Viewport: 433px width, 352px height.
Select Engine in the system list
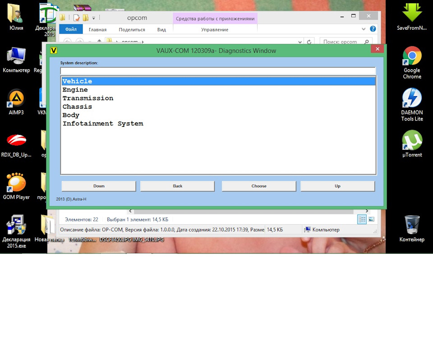tap(218, 90)
